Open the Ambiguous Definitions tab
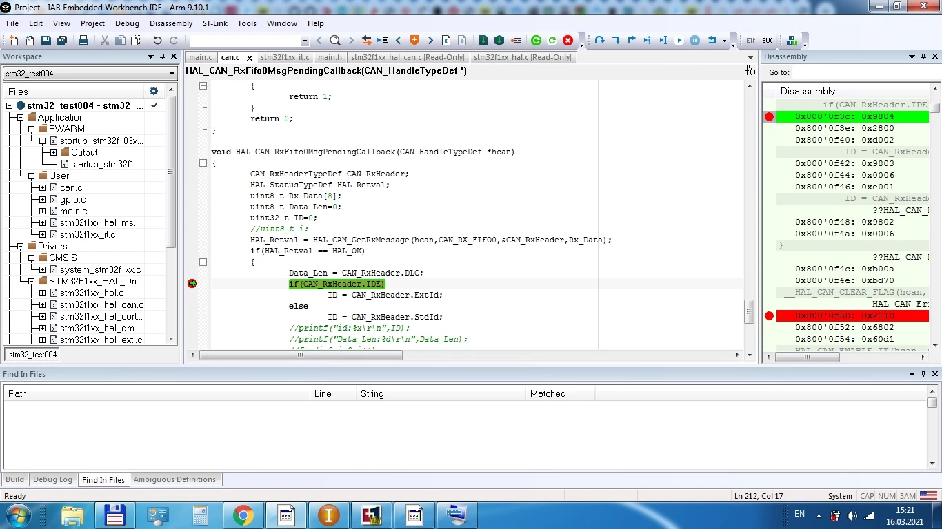 click(174, 479)
